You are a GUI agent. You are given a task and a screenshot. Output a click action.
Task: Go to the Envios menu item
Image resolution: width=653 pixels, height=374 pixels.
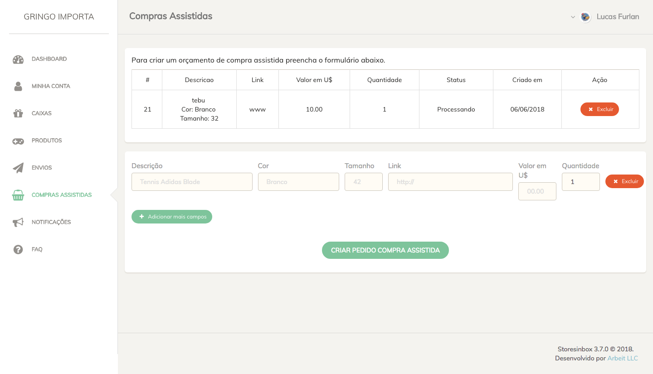(42, 168)
